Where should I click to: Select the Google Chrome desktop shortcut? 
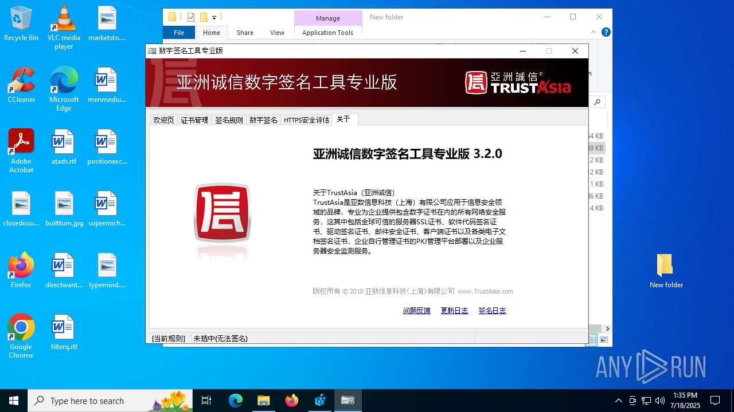[21, 336]
